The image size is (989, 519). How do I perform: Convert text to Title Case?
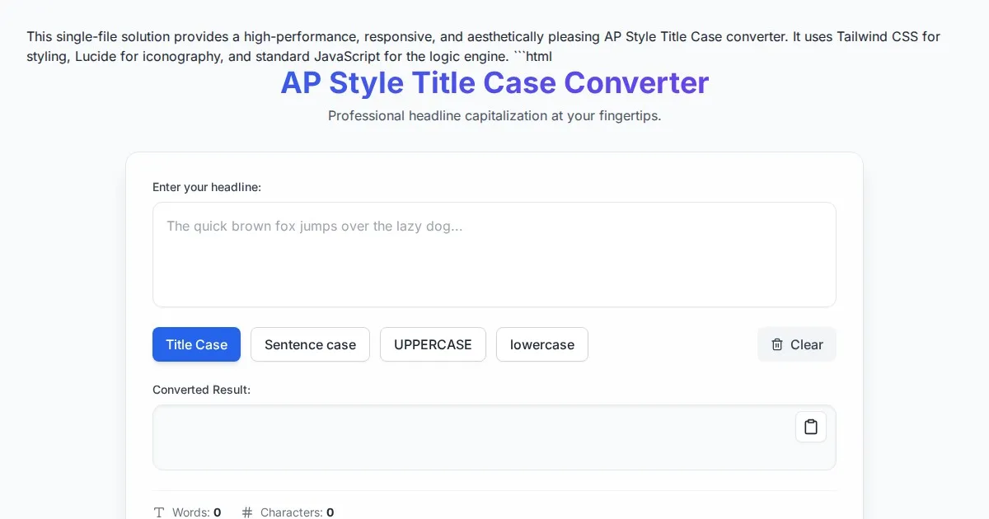pyautogui.click(x=196, y=344)
